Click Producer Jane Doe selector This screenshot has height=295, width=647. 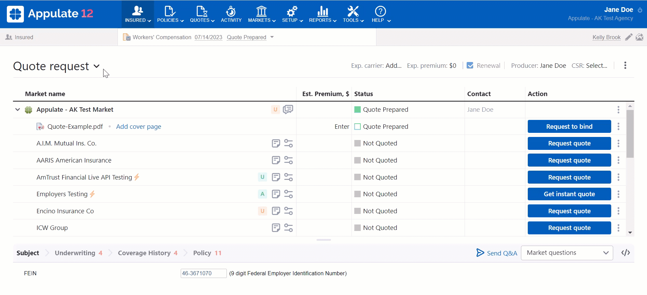pyautogui.click(x=553, y=66)
